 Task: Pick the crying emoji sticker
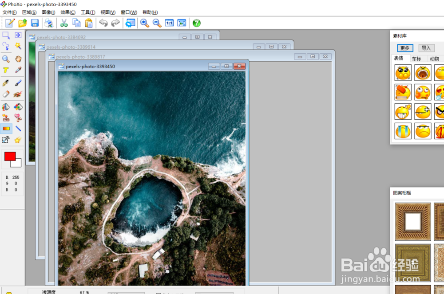pos(403,131)
